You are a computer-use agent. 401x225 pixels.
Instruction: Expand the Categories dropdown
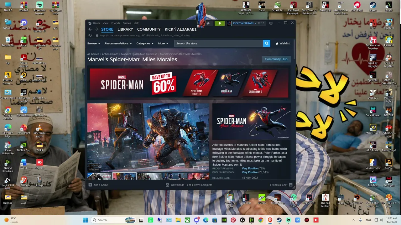tap(145, 43)
